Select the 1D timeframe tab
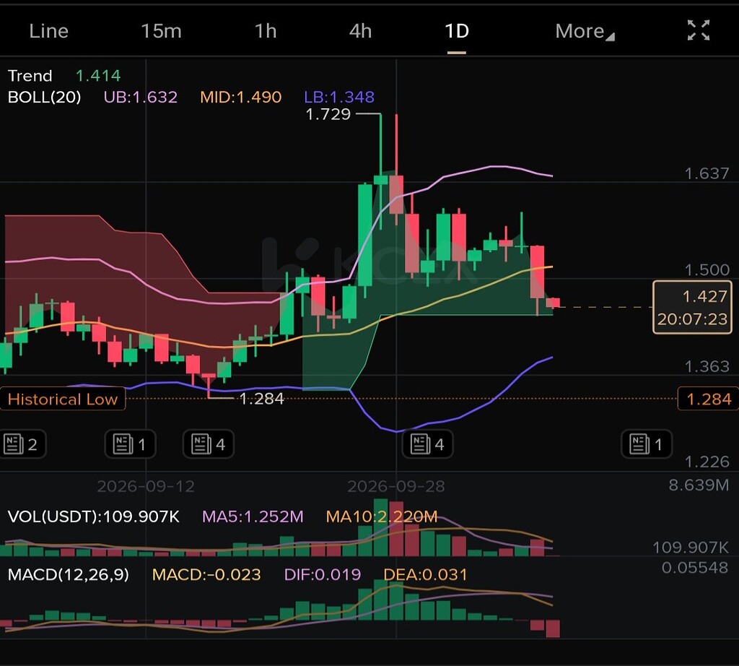Viewport: 739px width, 666px height. pos(457,31)
